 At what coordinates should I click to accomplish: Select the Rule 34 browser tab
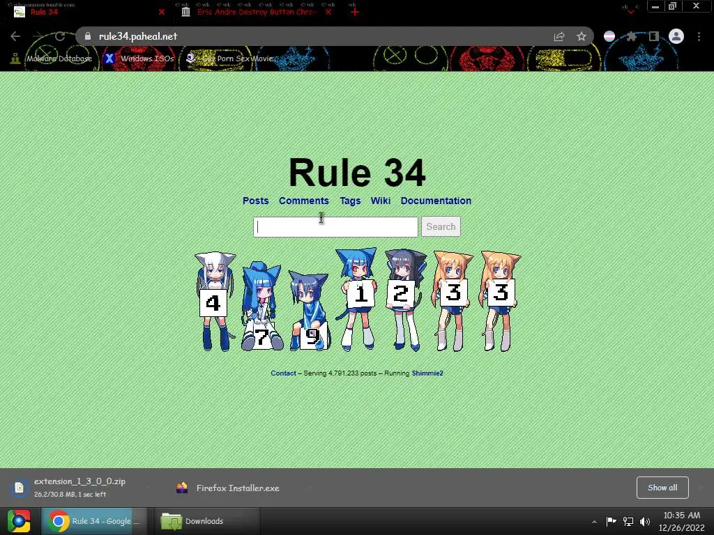86,13
